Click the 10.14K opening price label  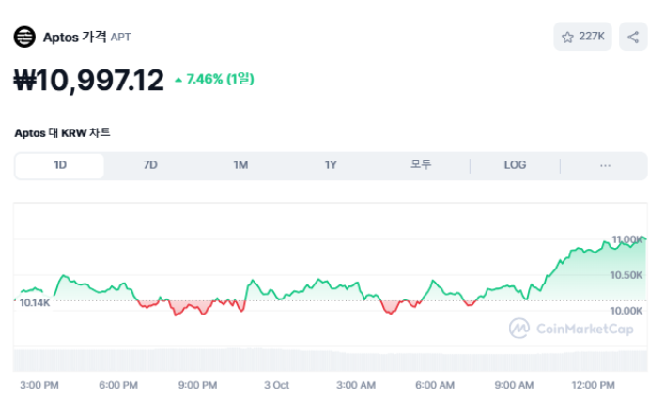(35, 302)
